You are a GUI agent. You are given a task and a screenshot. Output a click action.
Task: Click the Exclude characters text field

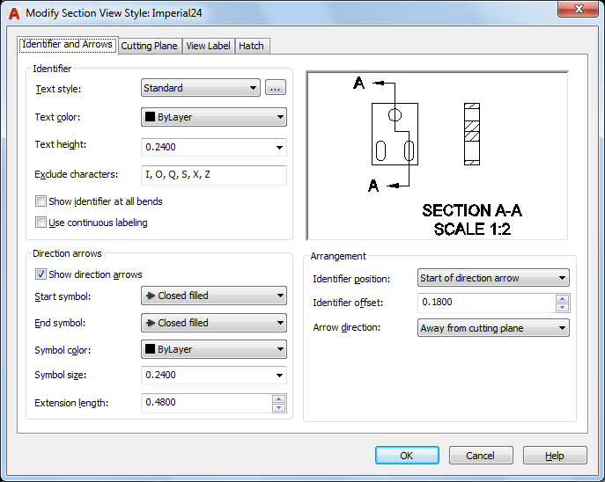point(214,175)
